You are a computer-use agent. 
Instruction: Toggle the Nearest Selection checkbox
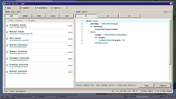coord(7,45)
